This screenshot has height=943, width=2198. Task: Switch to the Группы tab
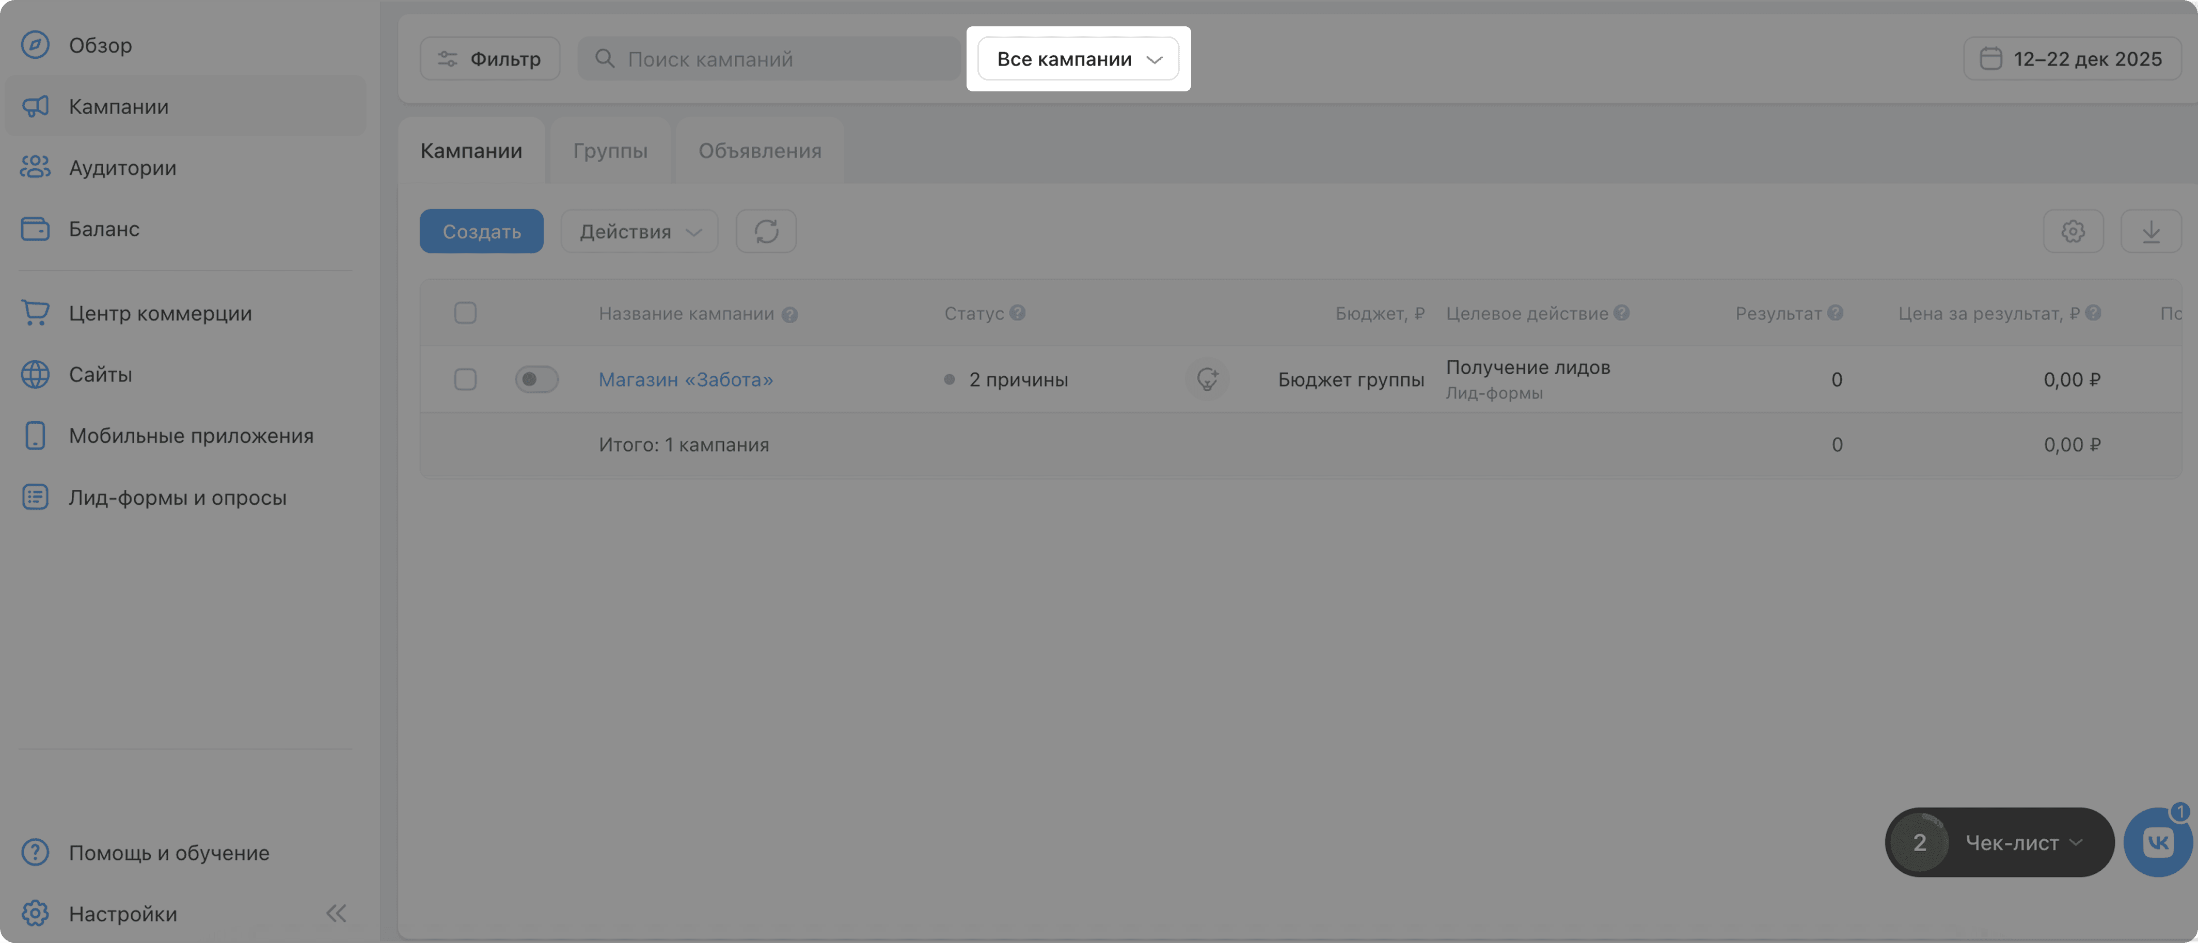click(610, 151)
